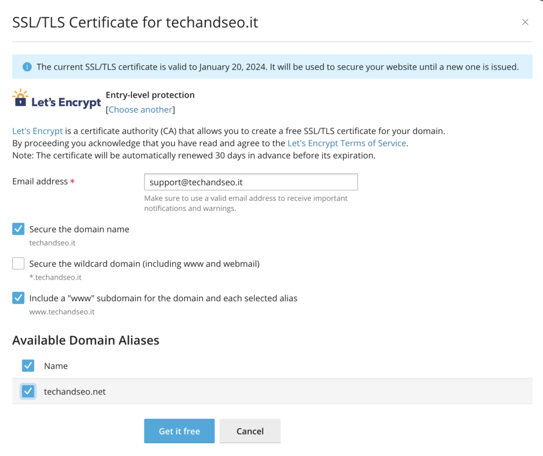Uncheck Secure the domain name checkbox
Image resolution: width=543 pixels, height=456 pixels.
pyautogui.click(x=19, y=229)
